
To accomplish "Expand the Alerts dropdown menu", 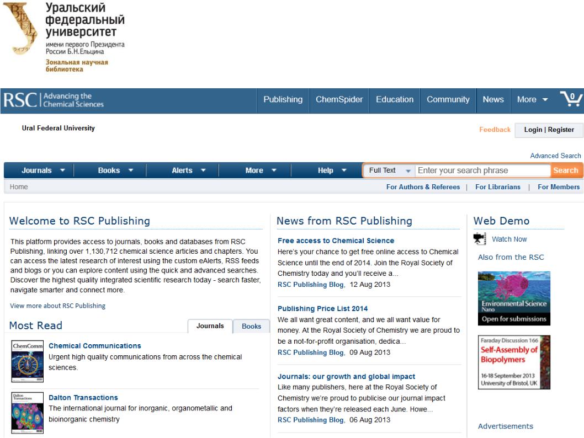I will click(188, 170).
